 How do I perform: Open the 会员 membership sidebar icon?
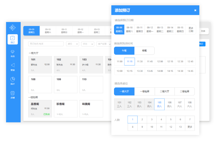[x=13, y=53]
